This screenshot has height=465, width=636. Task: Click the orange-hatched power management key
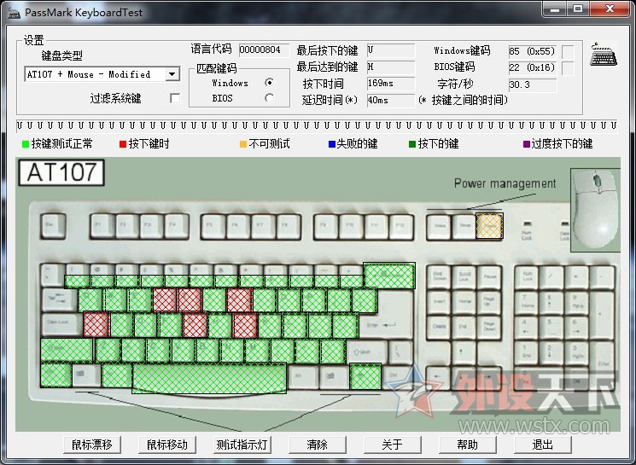(490, 224)
